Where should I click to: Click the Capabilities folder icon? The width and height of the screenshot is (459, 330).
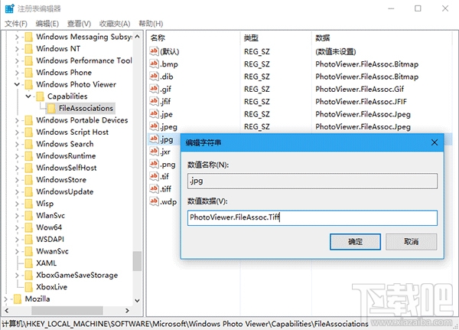[40, 96]
